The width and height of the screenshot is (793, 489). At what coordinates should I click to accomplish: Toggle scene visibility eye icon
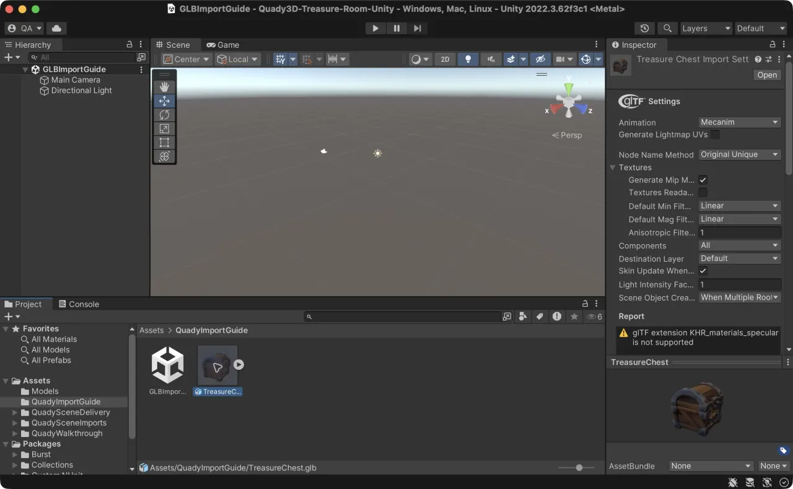(x=540, y=59)
